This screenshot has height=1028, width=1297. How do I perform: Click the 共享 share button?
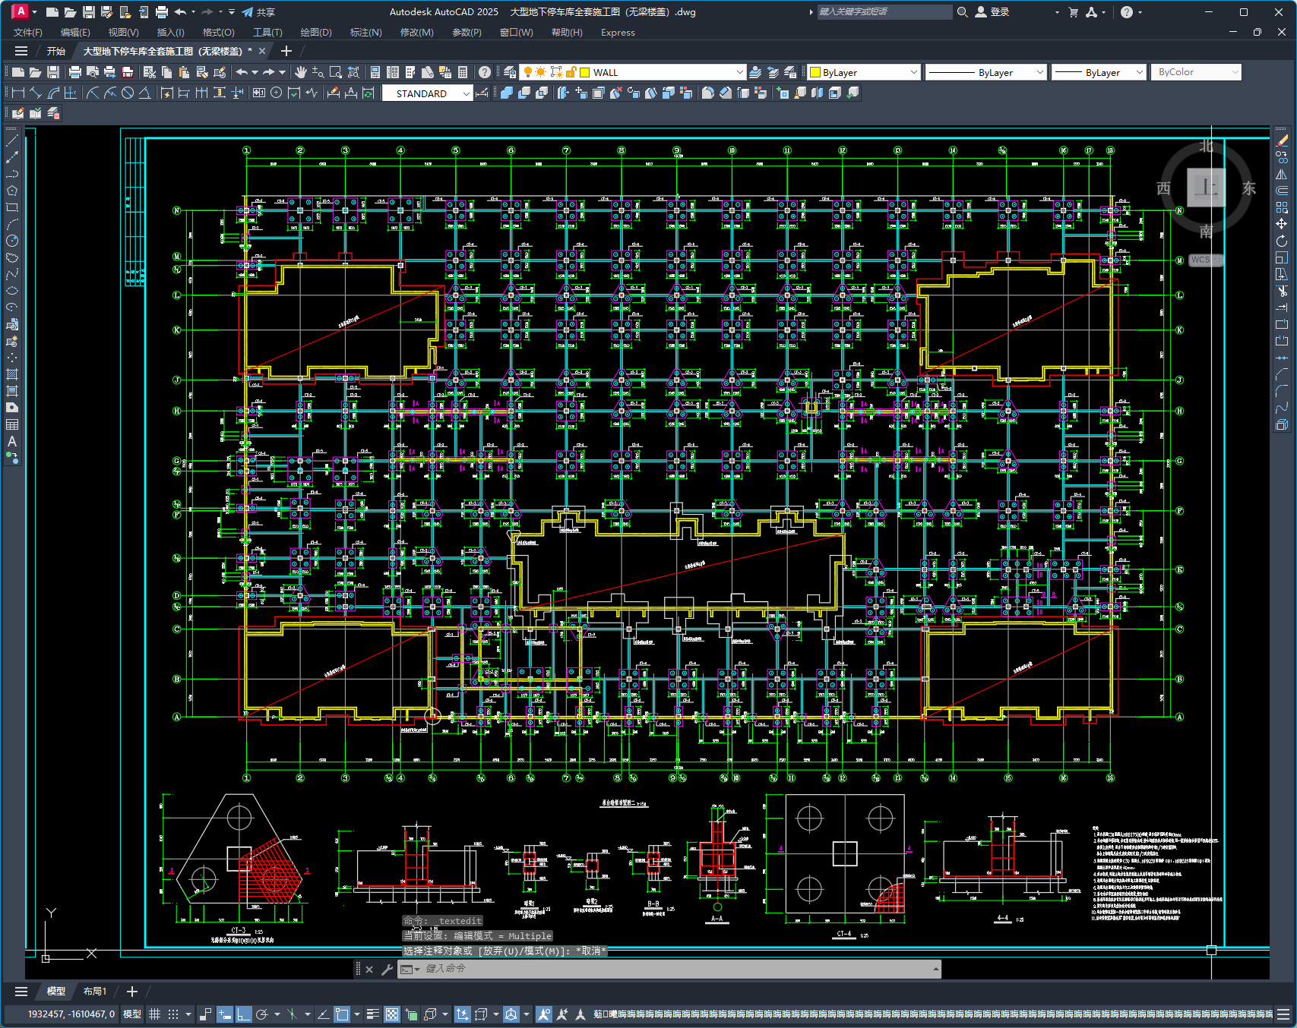point(258,12)
